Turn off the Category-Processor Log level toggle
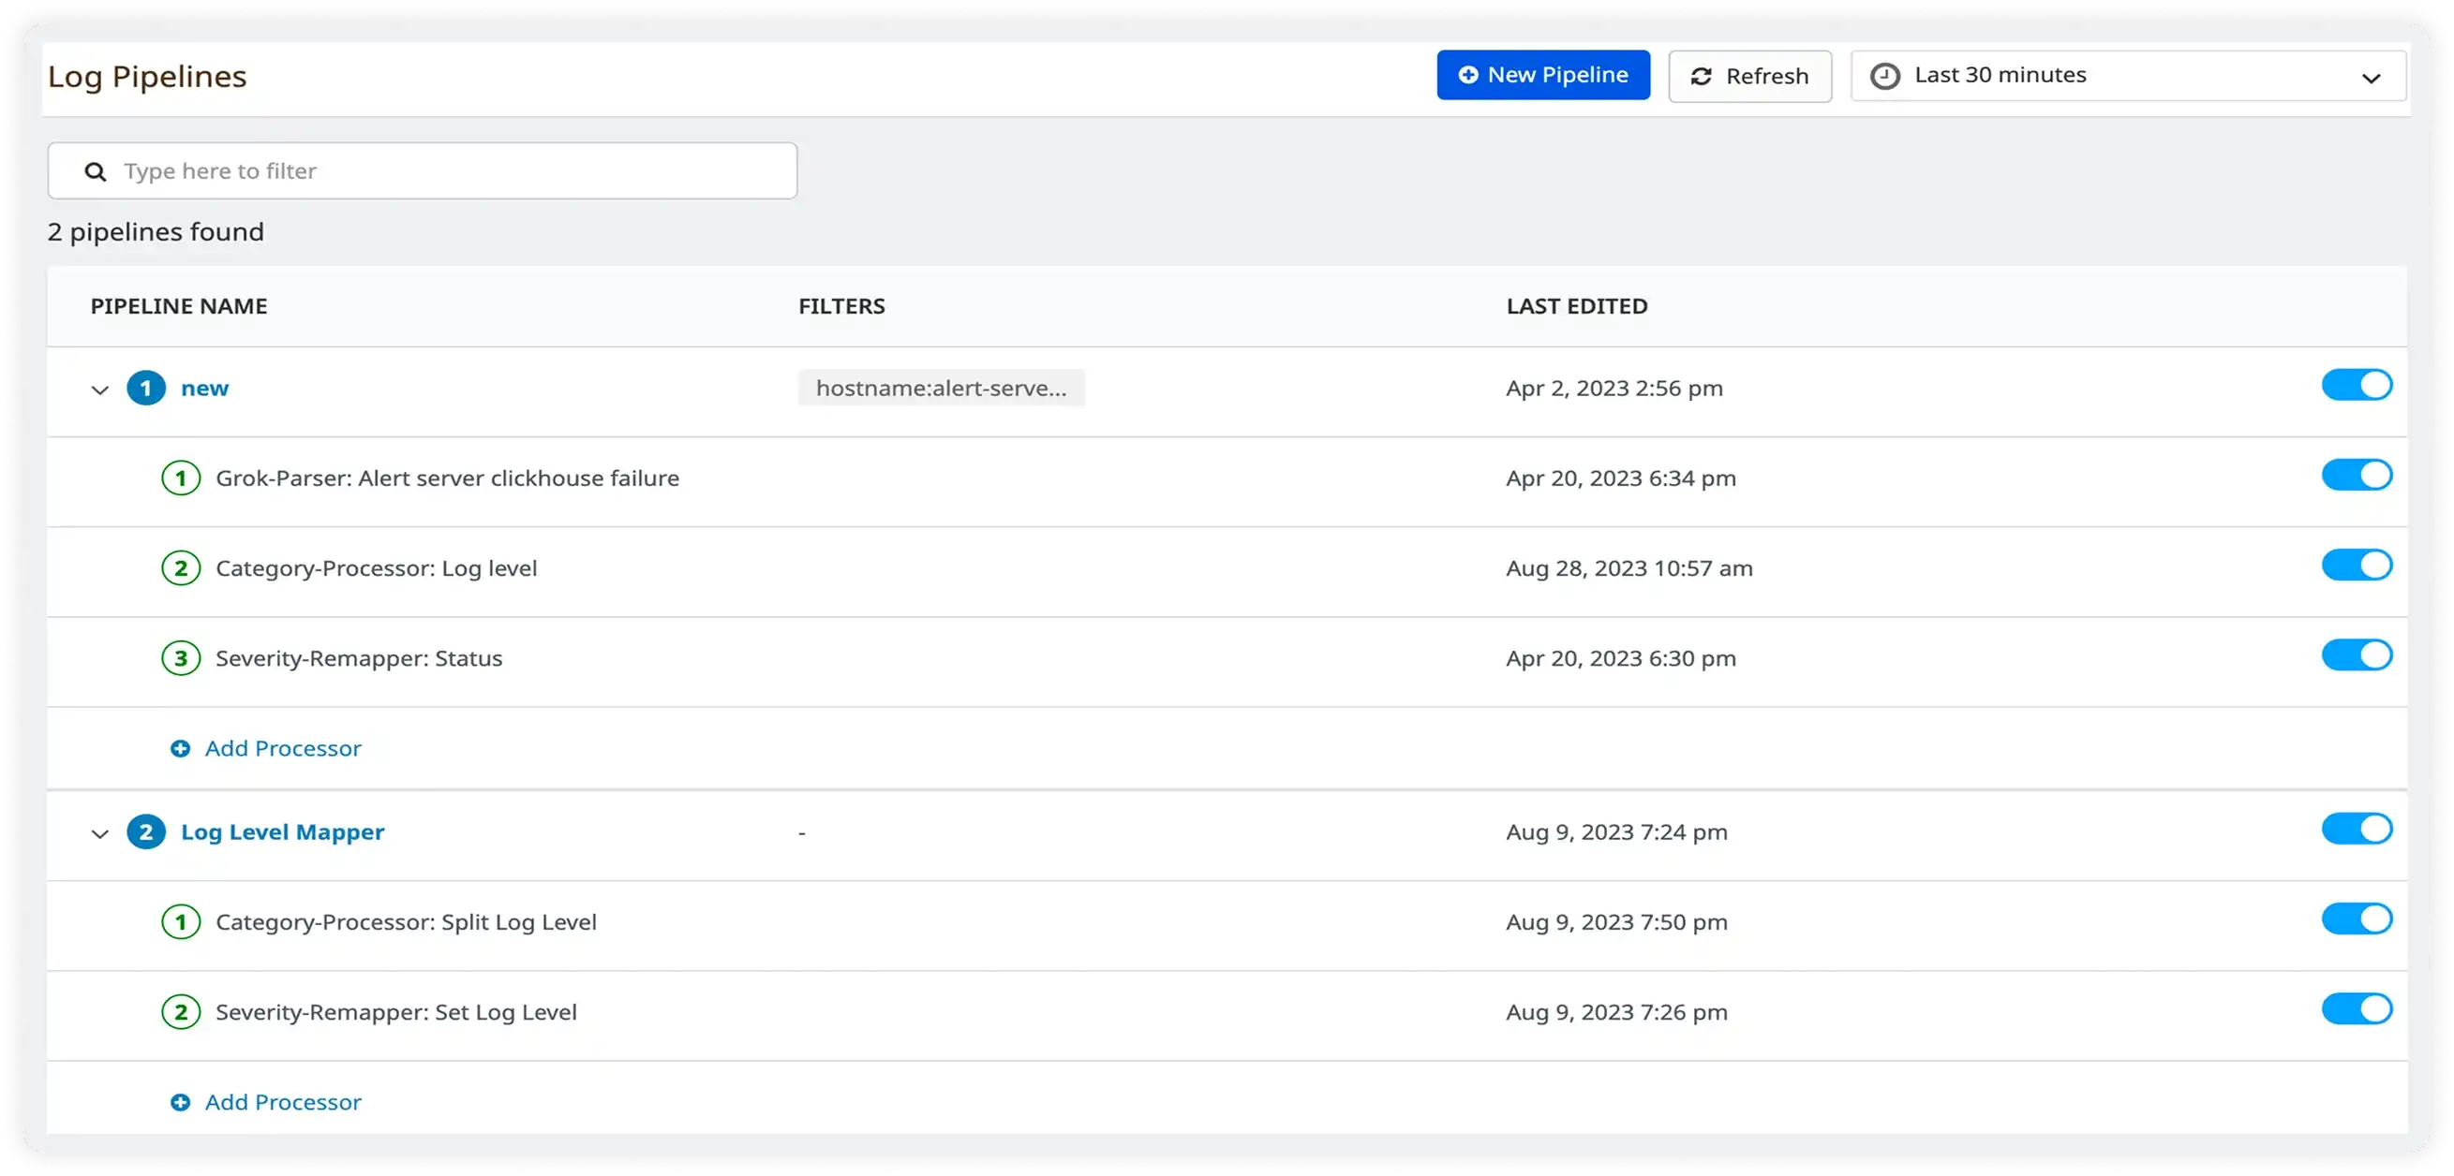 [x=2356, y=564]
